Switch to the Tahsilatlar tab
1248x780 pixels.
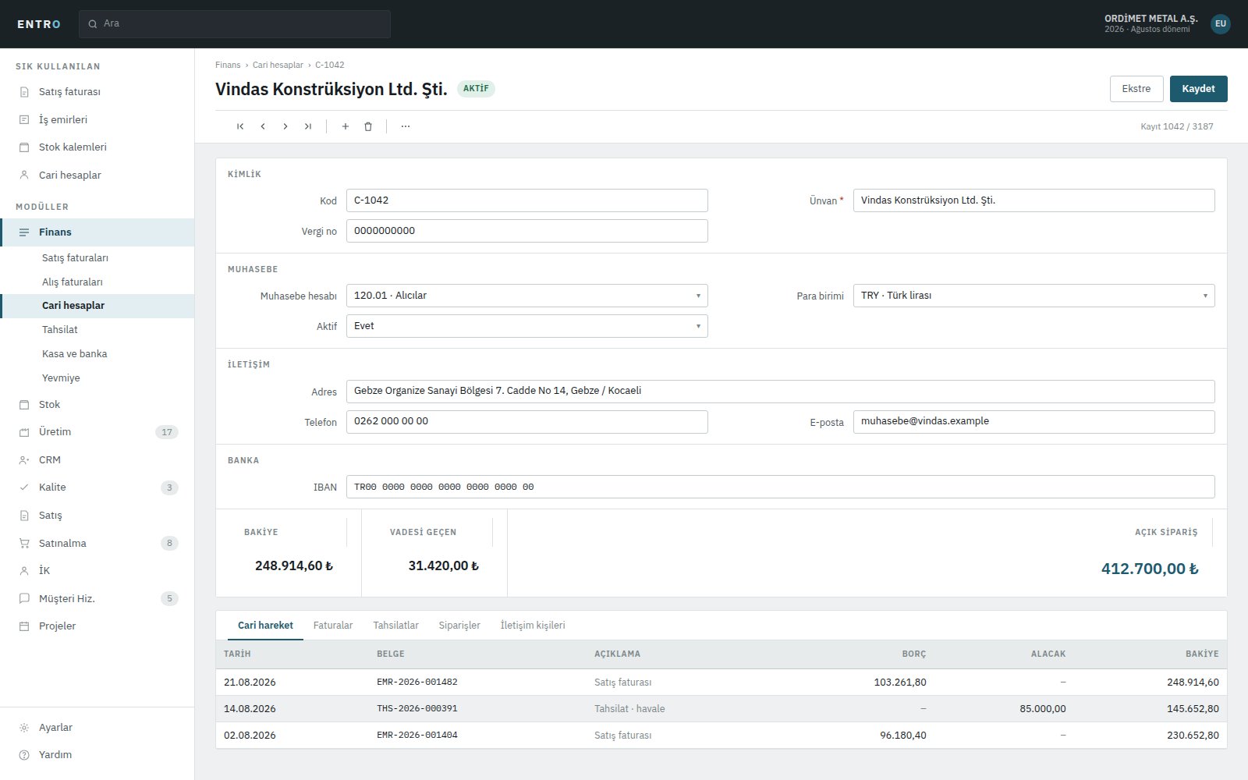(x=396, y=626)
